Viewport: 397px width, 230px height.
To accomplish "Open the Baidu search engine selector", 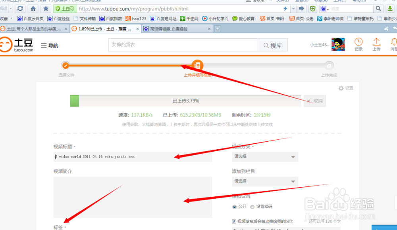I will tap(325, 9).
